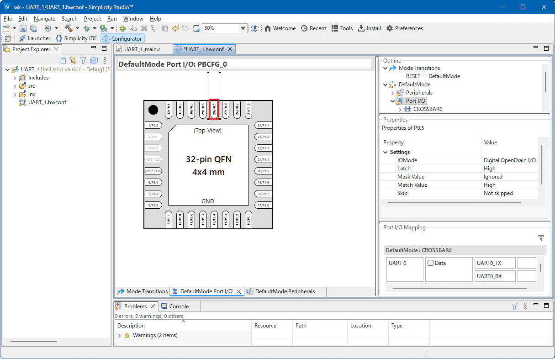This screenshot has width=555, height=359.
Task: Open the Install manager
Action: (370, 28)
